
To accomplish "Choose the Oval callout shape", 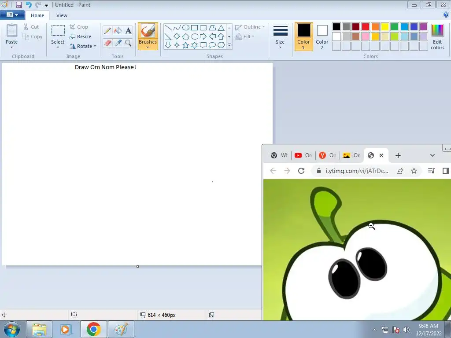I will pos(212,45).
